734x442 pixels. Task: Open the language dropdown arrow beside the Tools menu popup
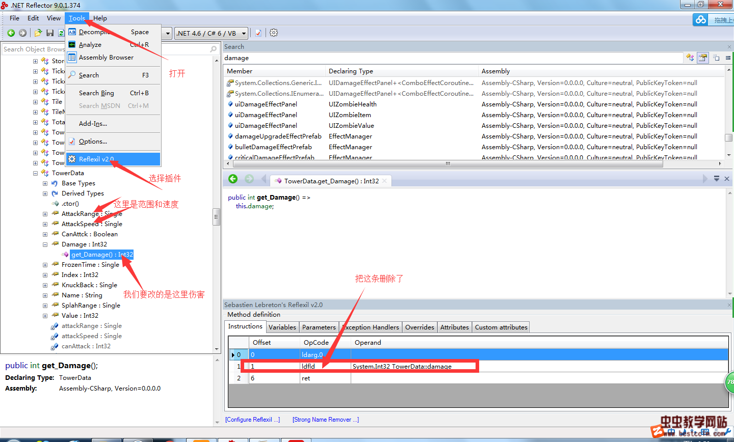pyautogui.click(x=168, y=33)
